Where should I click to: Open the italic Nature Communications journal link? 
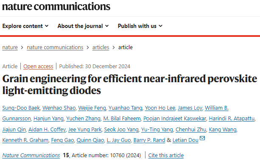pyautogui.click(x=31, y=155)
